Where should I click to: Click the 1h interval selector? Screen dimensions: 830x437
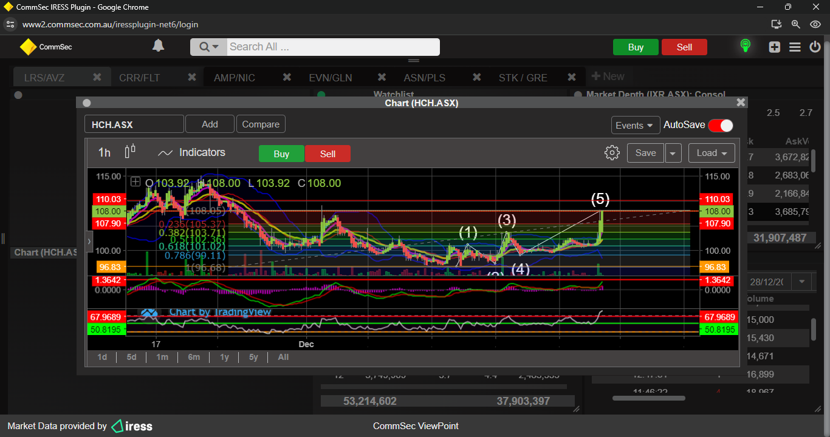point(105,153)
